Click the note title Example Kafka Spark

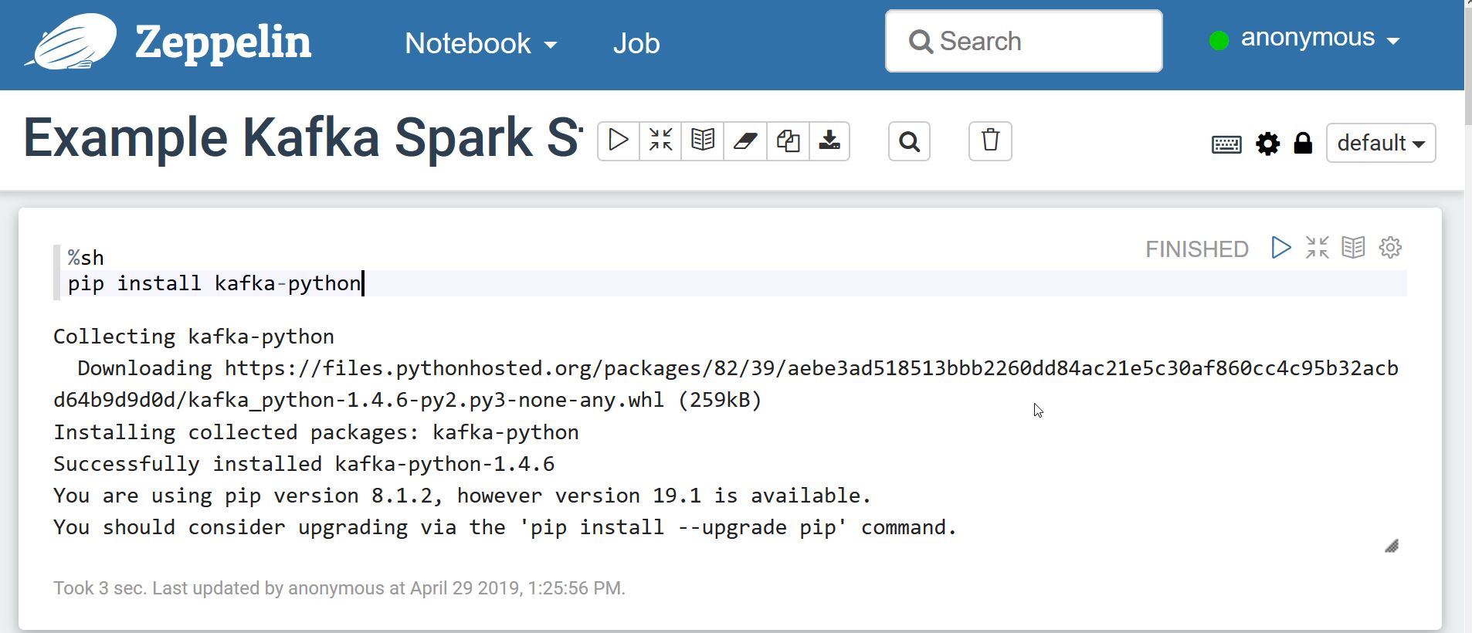pos(303,138)
